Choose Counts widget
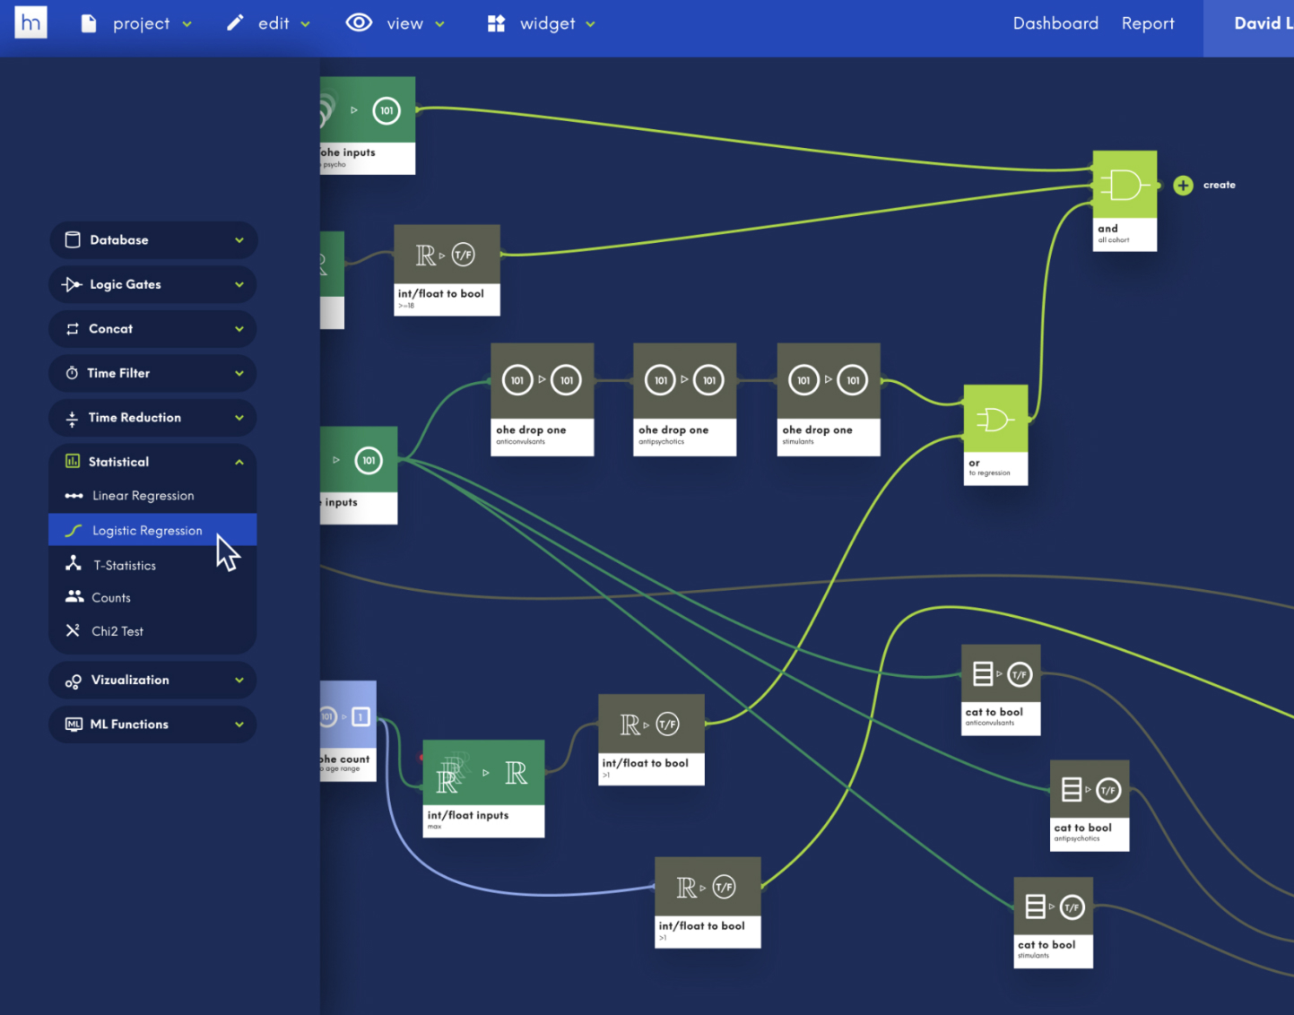Image resolution: width=1294 pixels, height=1015 pixels. coord(152,597)
